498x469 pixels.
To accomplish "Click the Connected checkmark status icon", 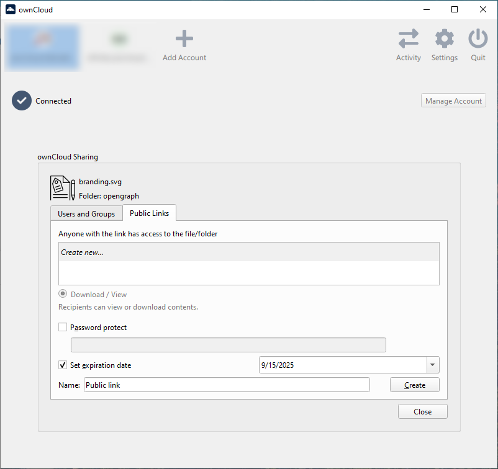I will 22,100.
